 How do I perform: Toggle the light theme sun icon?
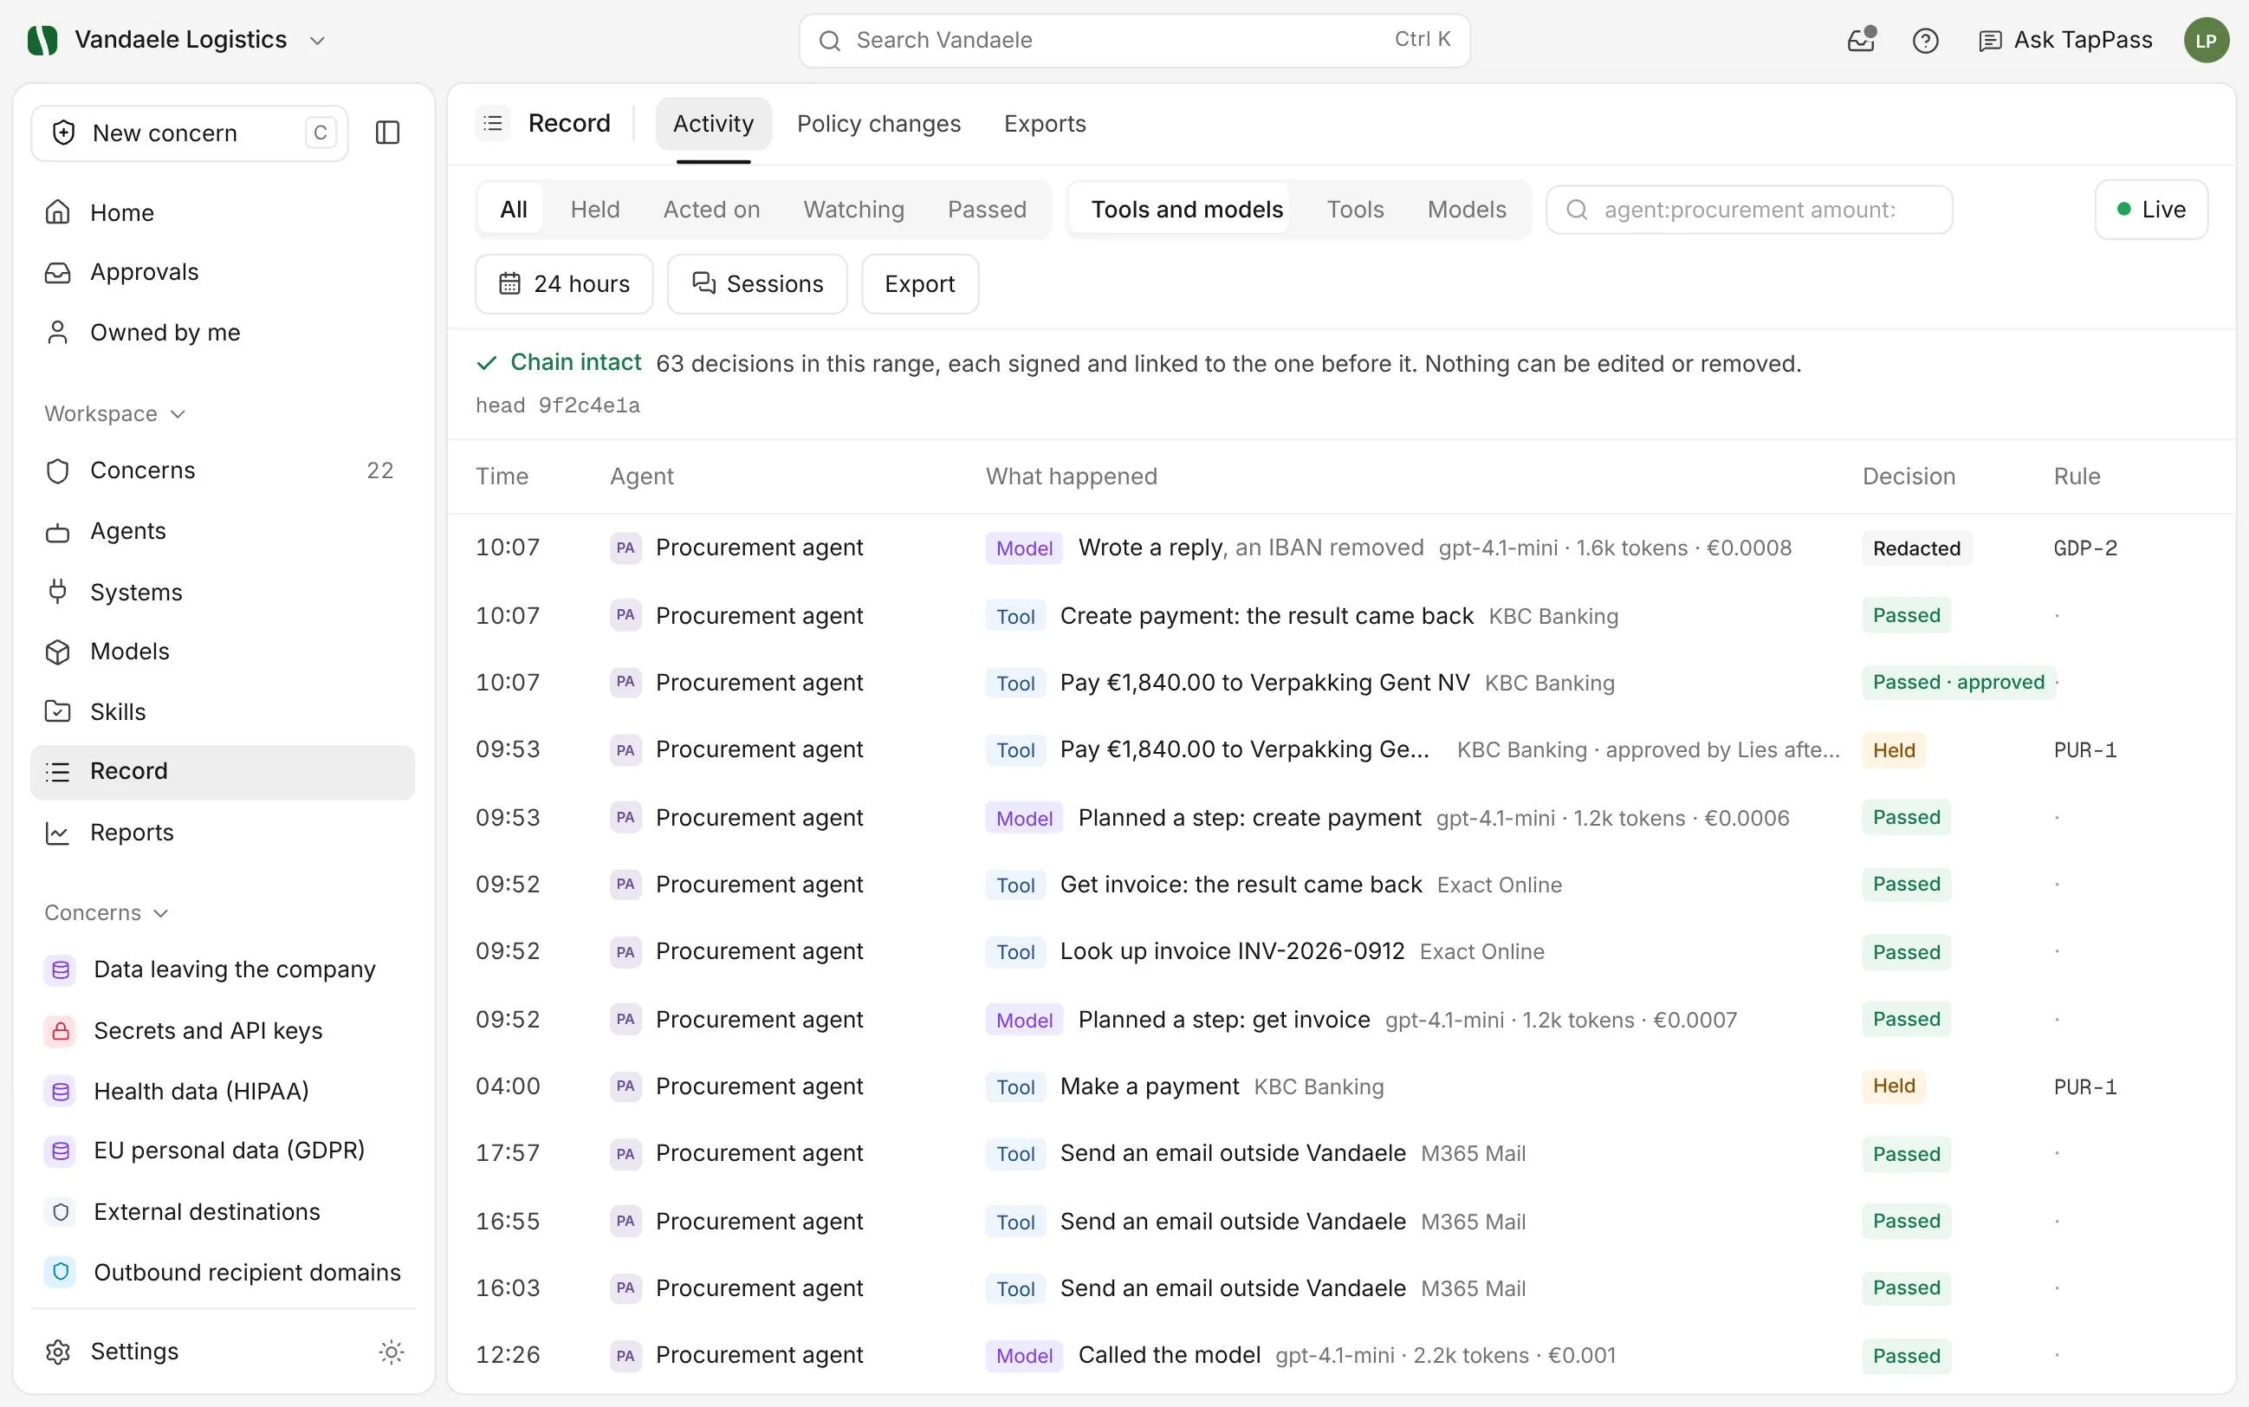click(x=392, y=1352)
